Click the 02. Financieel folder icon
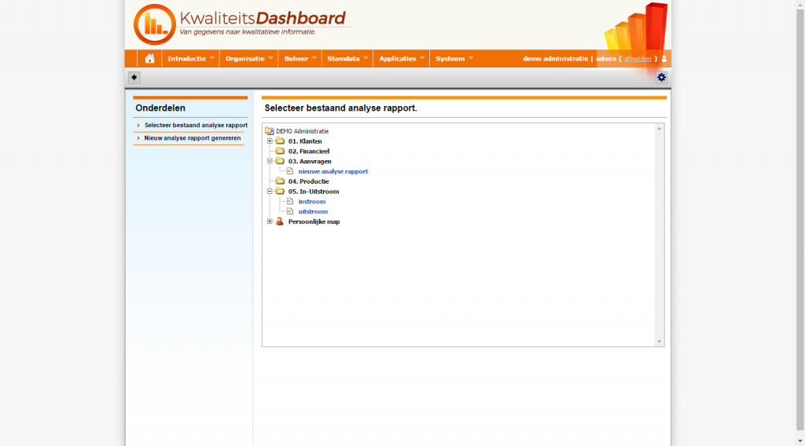 280,152
